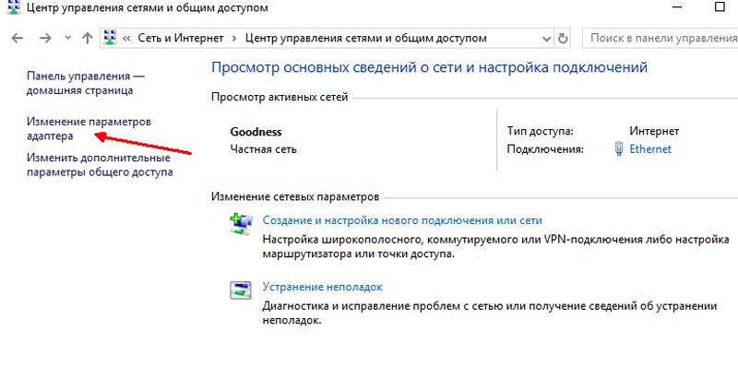Go up one level with up arrow
The image size is (738, 378).
[x=87, y=38]
